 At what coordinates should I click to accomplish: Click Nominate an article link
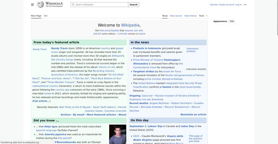pyautogui.click(x=193, y=114)
